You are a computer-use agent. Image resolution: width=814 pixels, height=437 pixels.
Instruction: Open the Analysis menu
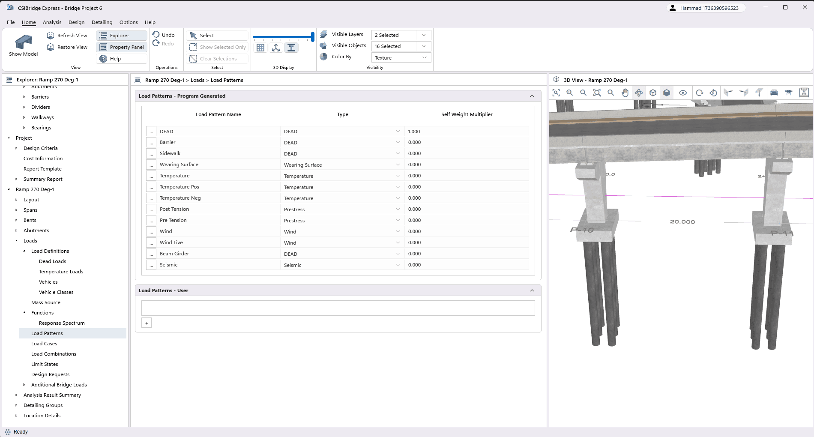pos(52,22)
